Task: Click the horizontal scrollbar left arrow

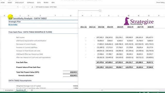Action: (102, 90)
